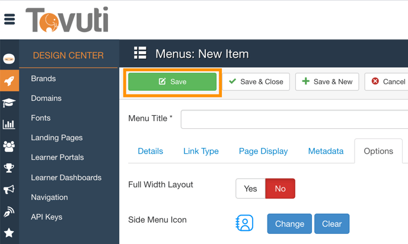Click the Change icon button
The height and width of the screenshot is (244, 408).
(x=289, y=224)
